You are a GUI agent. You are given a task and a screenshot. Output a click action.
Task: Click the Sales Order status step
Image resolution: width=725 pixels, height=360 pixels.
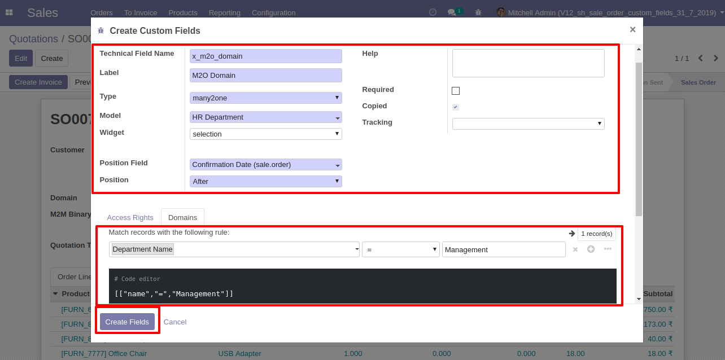click(698, 82)
